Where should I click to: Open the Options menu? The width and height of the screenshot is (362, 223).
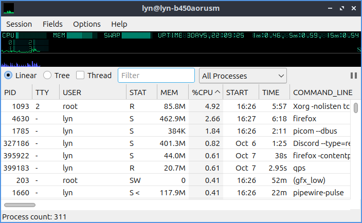[87, 24]
